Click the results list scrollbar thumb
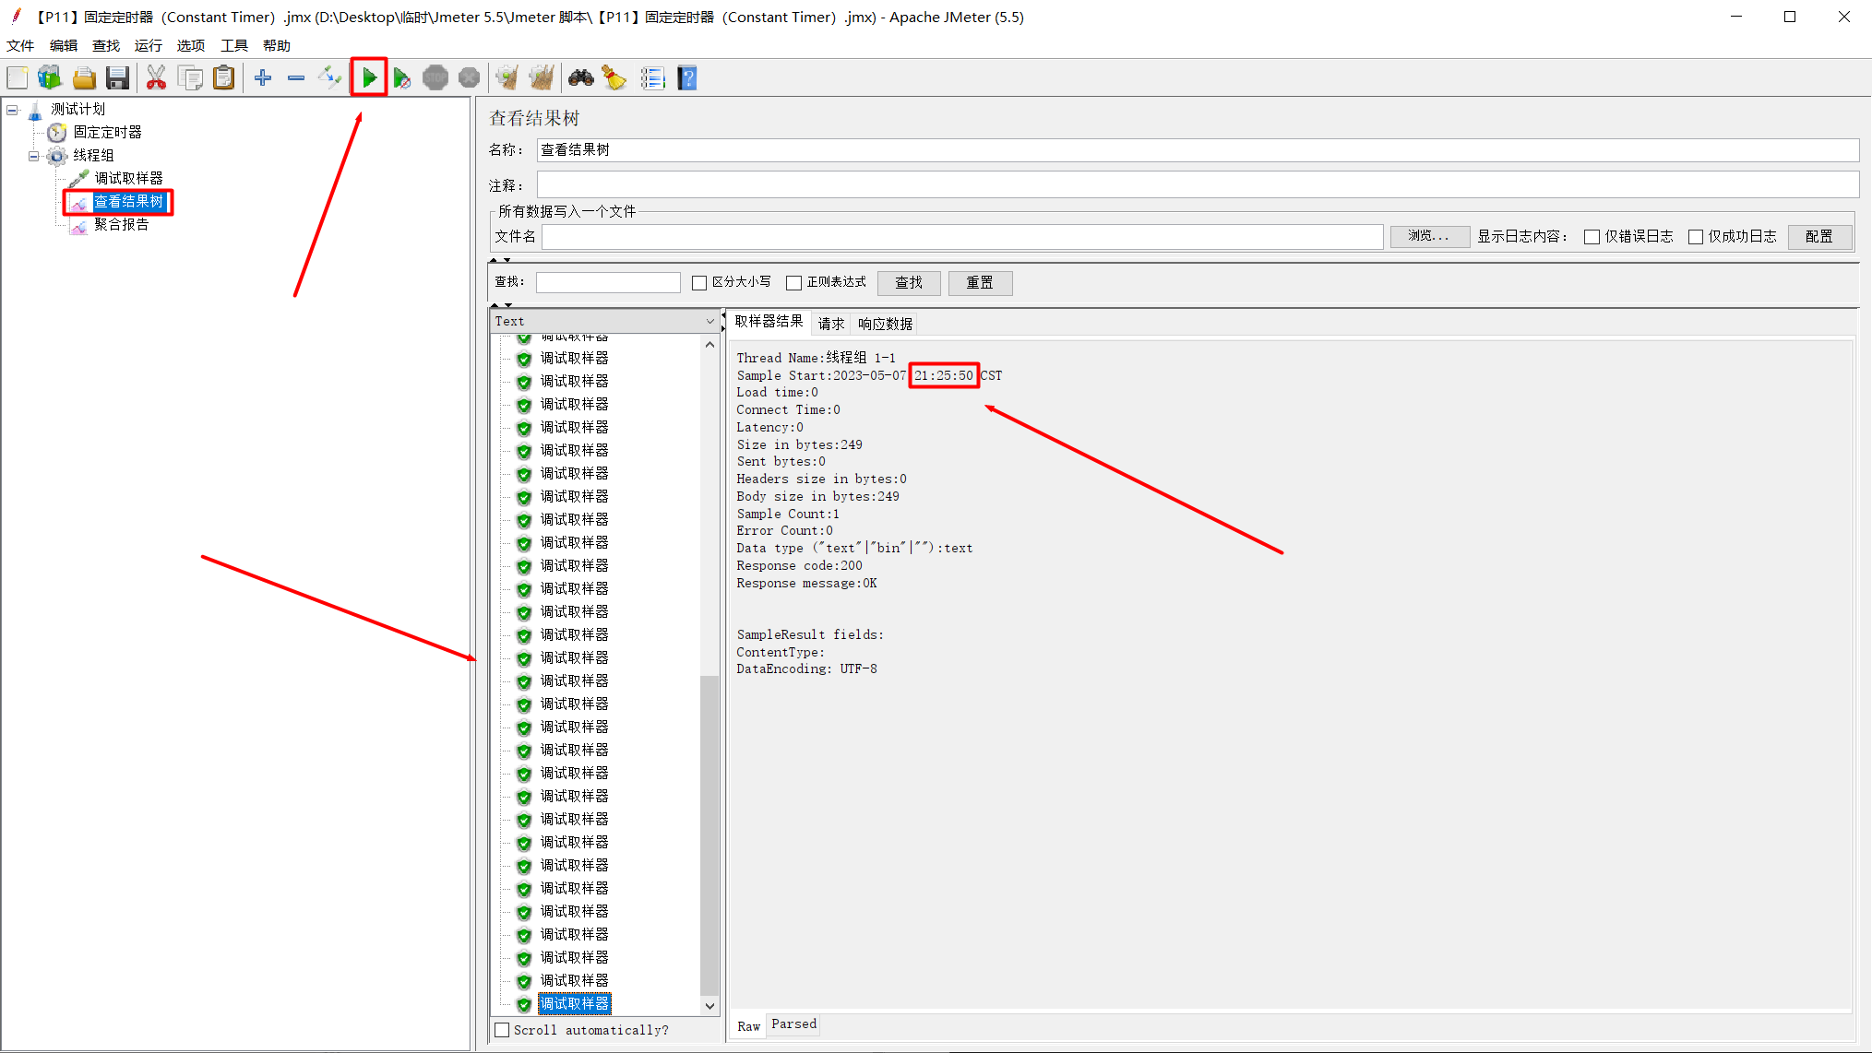The image size is (1872, 1053). [x=709, y=835]
